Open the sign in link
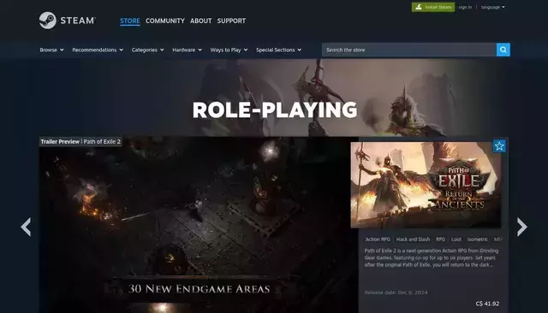 (465, 7)
